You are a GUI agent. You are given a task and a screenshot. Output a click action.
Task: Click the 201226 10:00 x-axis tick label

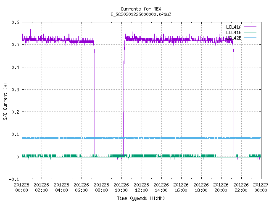[121, 187]
